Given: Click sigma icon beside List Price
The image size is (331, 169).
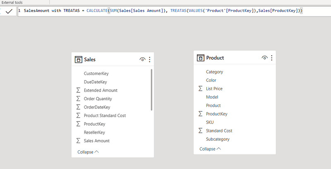Looking at the screenshot, I should click(200, 89).
